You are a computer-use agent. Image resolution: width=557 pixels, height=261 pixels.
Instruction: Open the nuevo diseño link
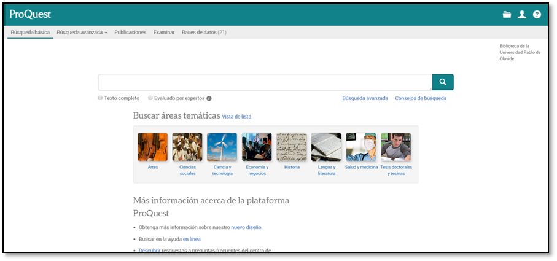coord(246,227)
